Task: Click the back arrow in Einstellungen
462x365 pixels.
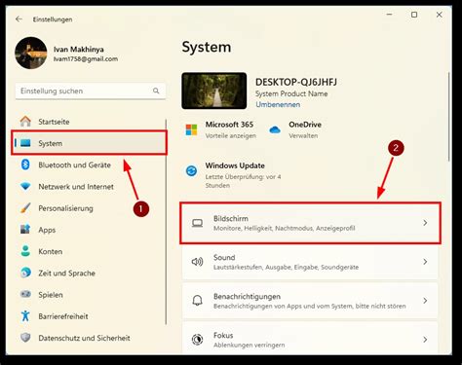Action: pyautogui.click(x=19, y=19)
